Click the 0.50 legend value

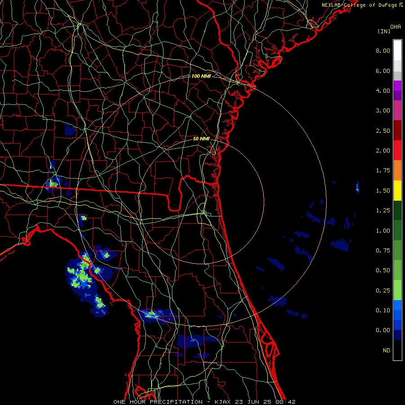pyautogui.click(x=383, y=270)
